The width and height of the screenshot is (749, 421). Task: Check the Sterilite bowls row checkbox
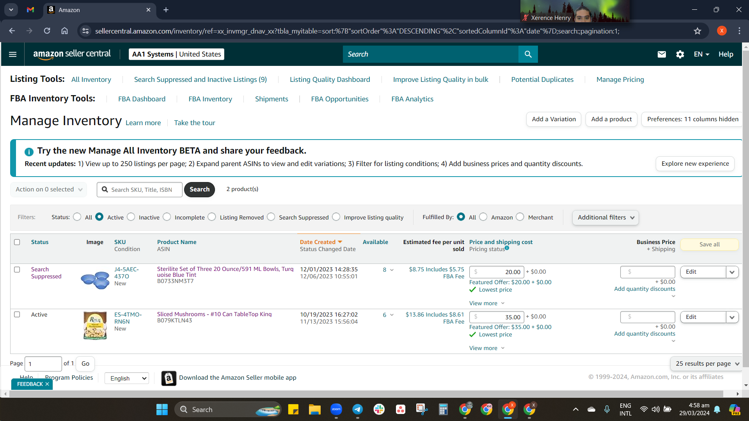pos(17,269)
